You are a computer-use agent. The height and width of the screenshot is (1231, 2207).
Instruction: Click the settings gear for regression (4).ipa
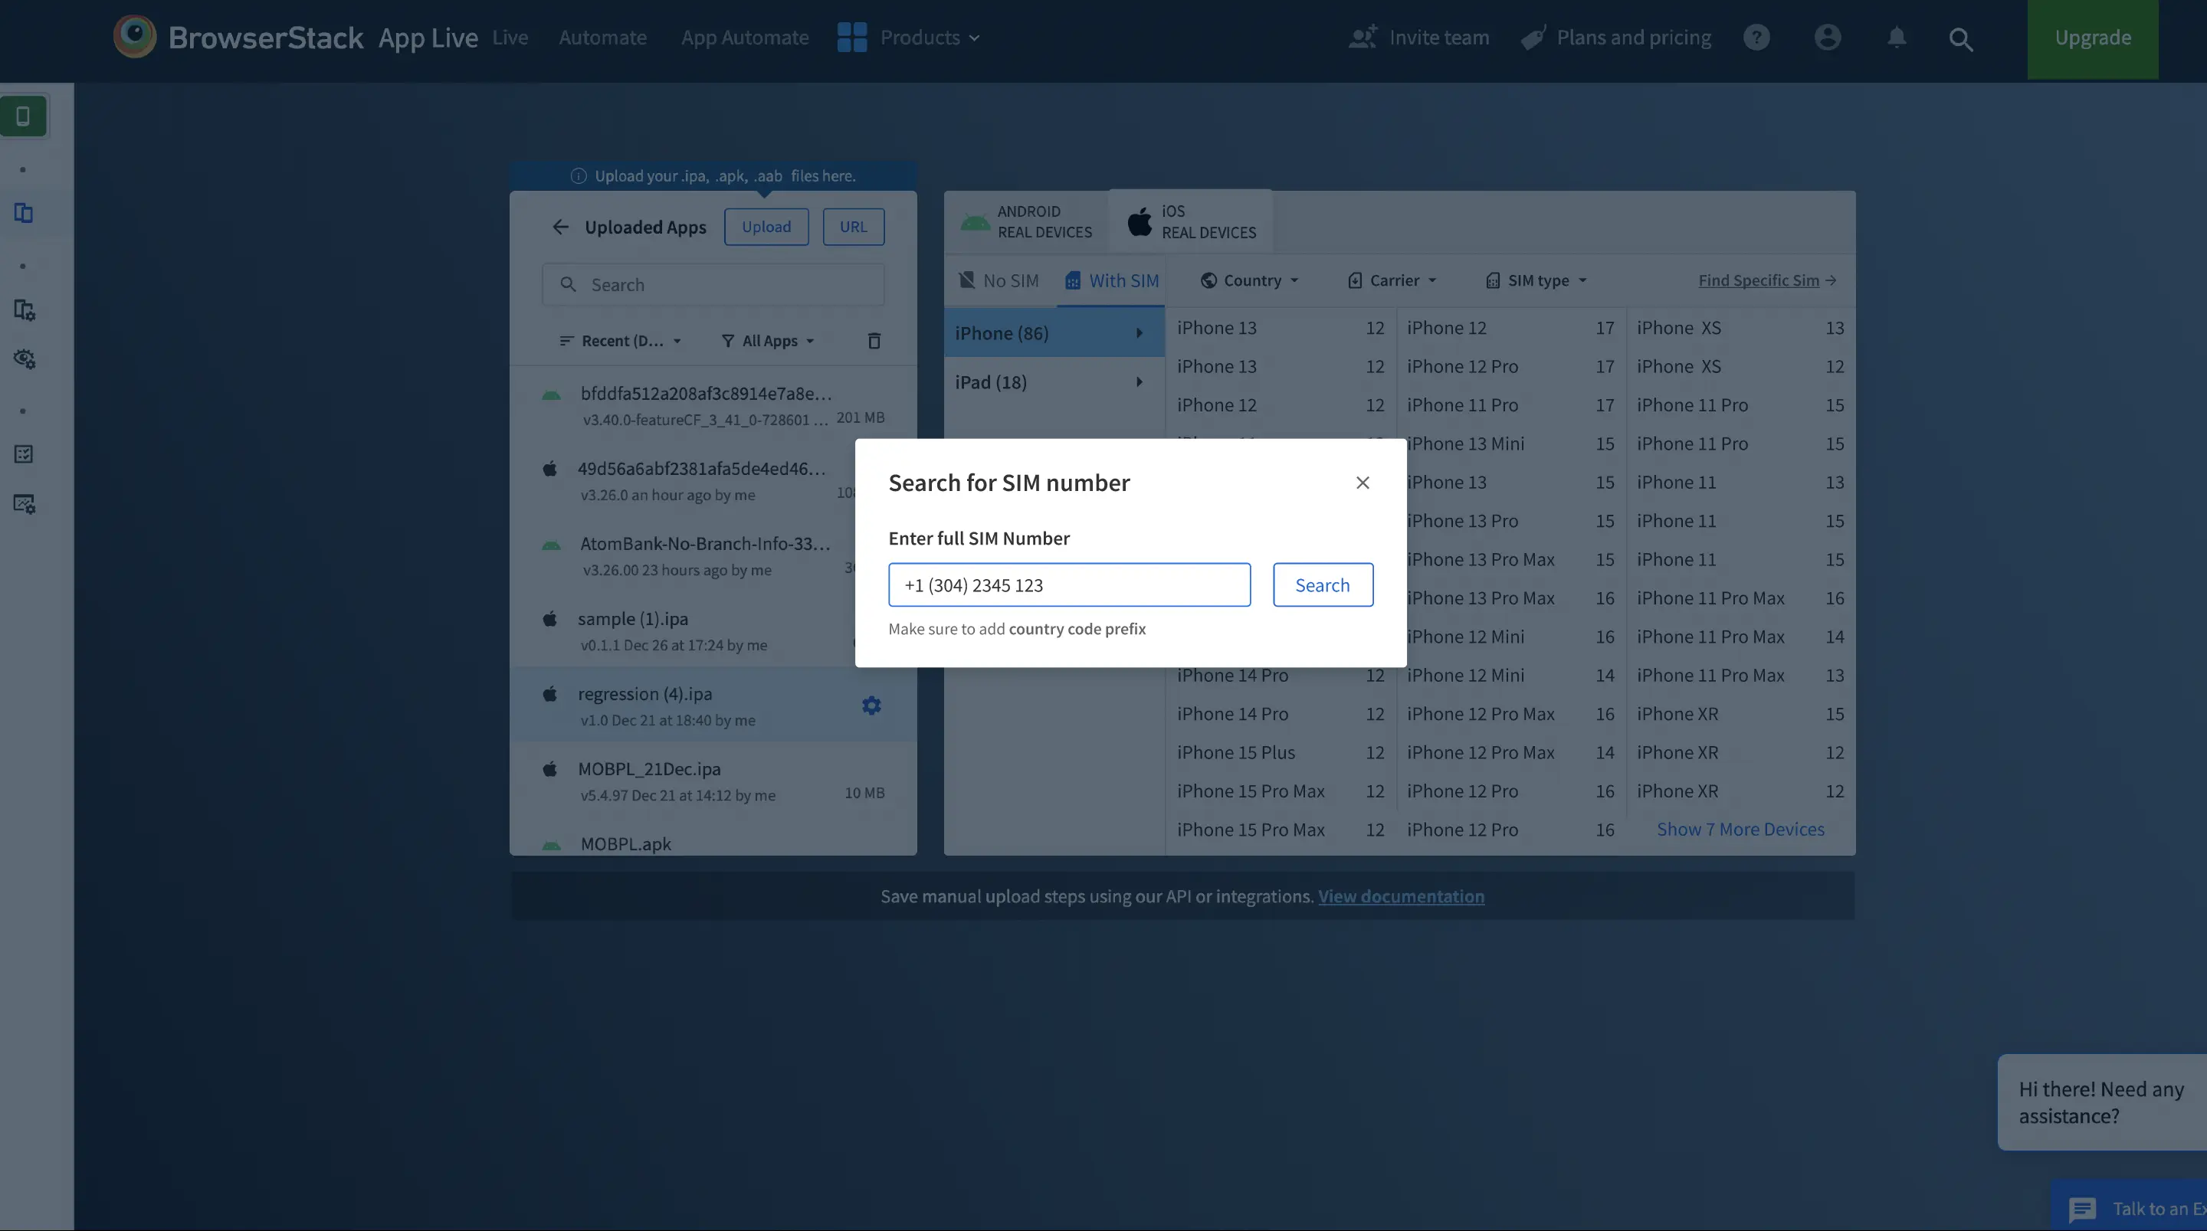(x=871, y=705)
